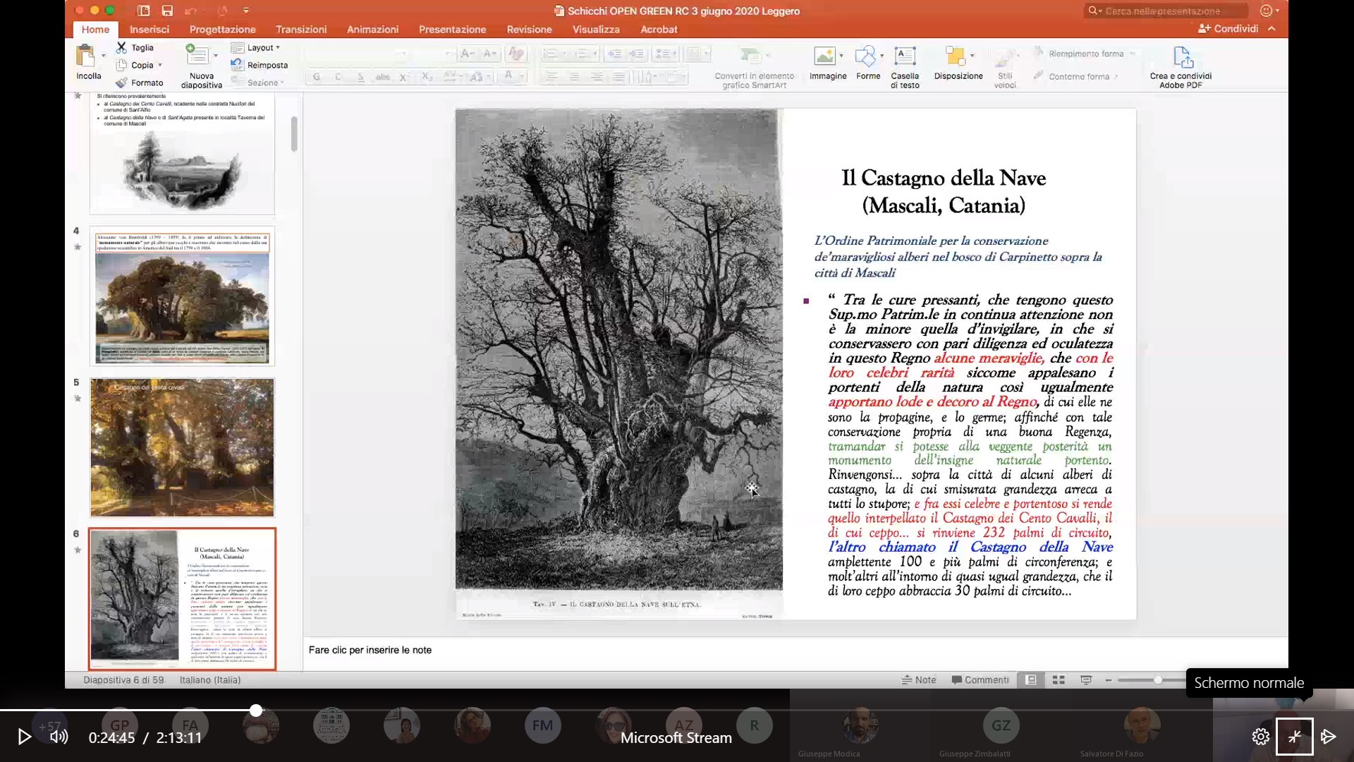Open the Transizioni ribbon tab
Screen dimensions: 1354x762
[x=301, y=29]
